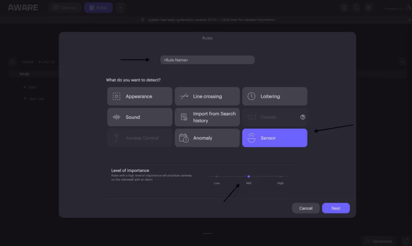
Task: Set importance level to Mid
Action: tap(249, 177)
